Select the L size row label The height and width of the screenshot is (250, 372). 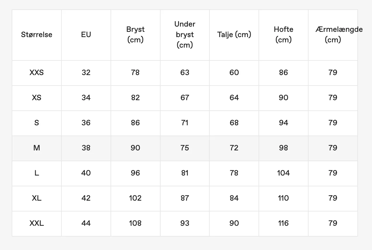37,173
